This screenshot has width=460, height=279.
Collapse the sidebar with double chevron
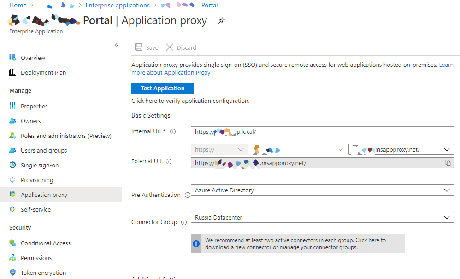click(117, 45)
